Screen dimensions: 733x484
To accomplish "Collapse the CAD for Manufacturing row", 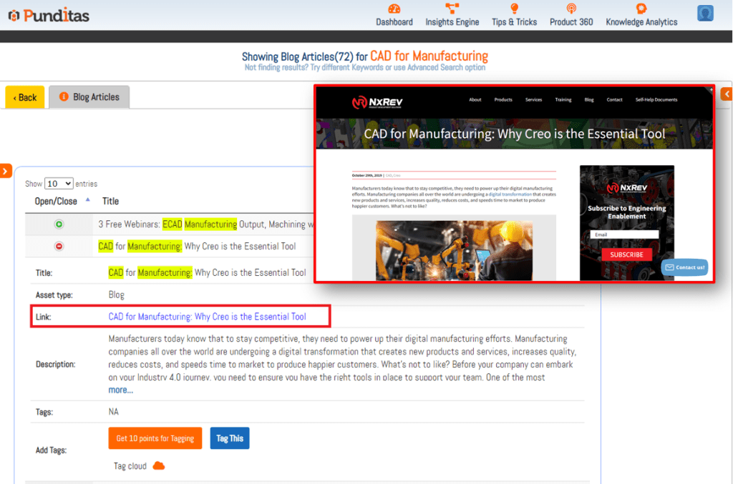I will coord(59,247).
